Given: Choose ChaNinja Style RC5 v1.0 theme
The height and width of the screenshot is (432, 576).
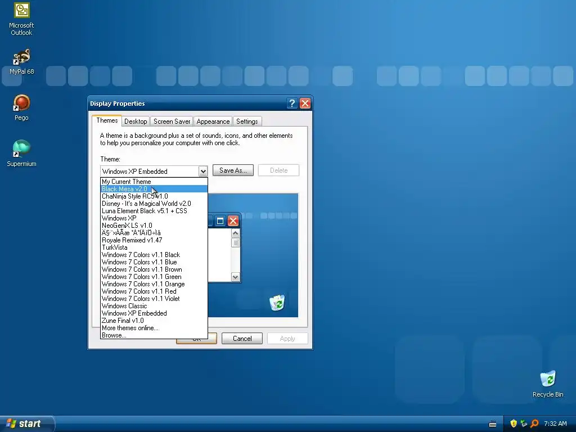Looking at the screenshot, I should pos(154,196).
